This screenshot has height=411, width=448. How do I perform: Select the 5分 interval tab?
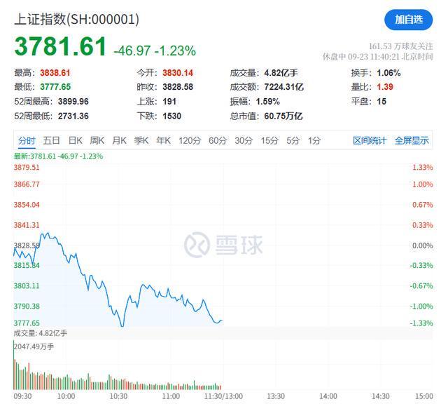coord(293,140)
